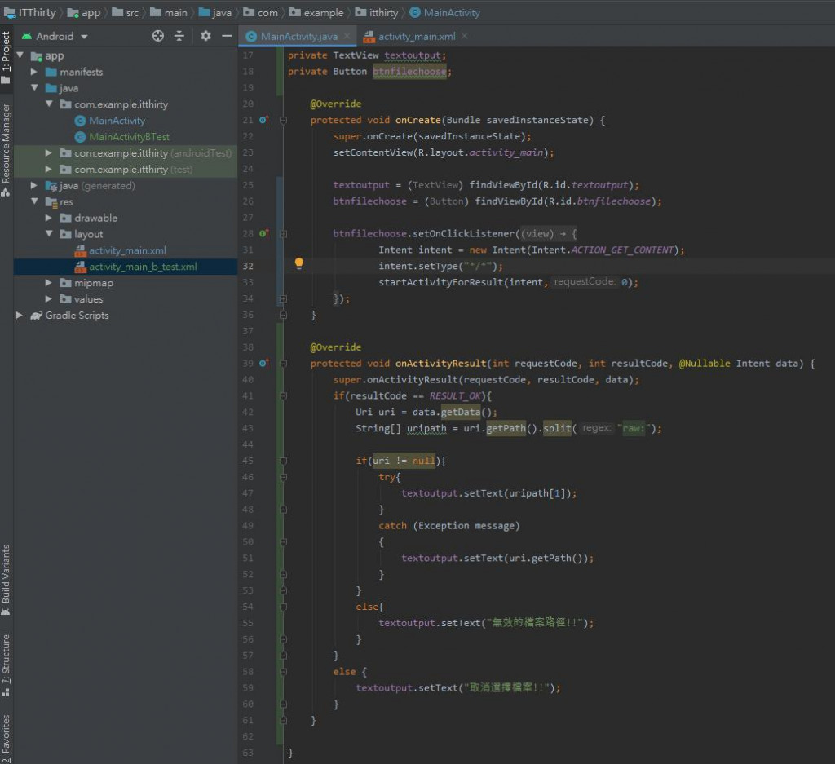This screenshot has height=764, width=835.
Task: Expand the folded lambda at line 28
Action: [x=283, y=234]
